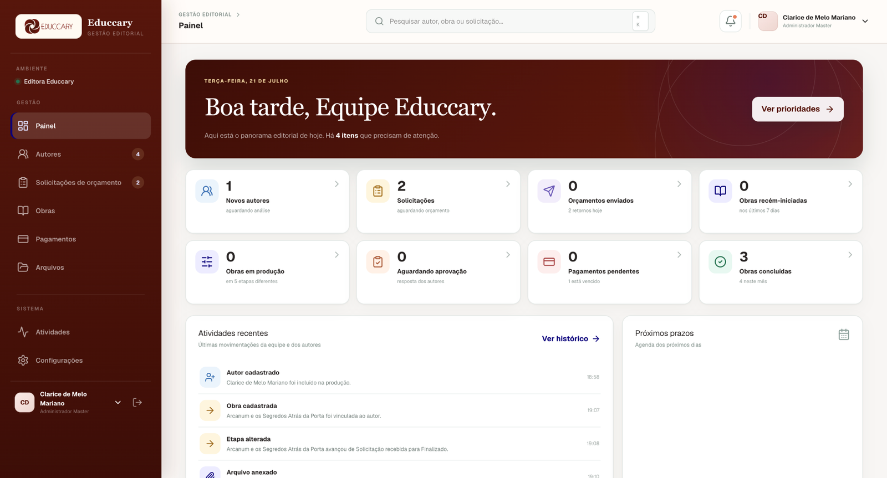Screen dimensions: 887x478
Task: Click the Obra cadastrada arrow icon
Action: click(x=210, y=410)
